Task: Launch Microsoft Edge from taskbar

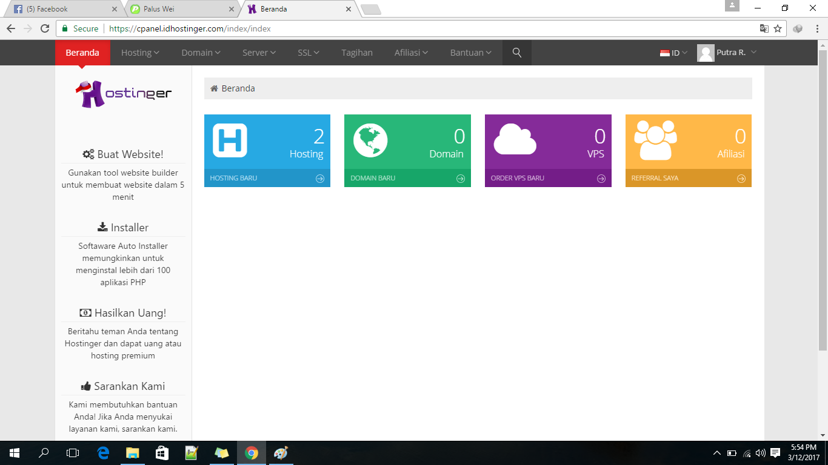Action: pyautogui.click(x=103, y=453)
